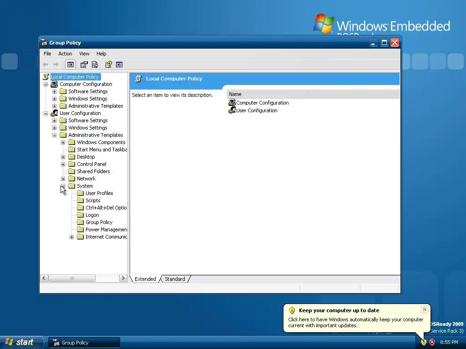Click the tree pane horizontal scrollbar thumb
This screenshot has width=466, height=349.
click(72, 278)
